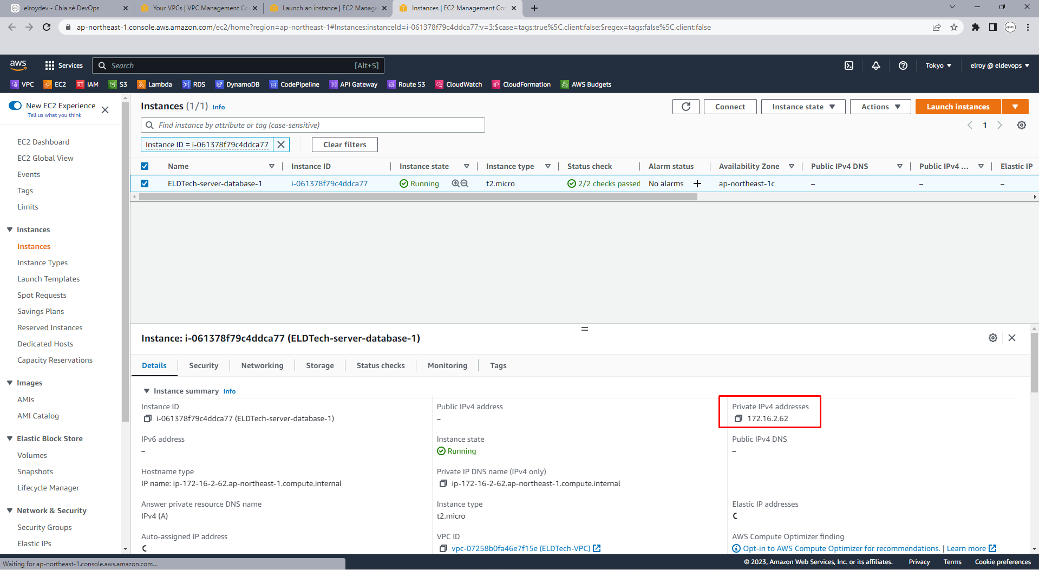Open the help question mark icon
1039x570 pixels.
903,65
